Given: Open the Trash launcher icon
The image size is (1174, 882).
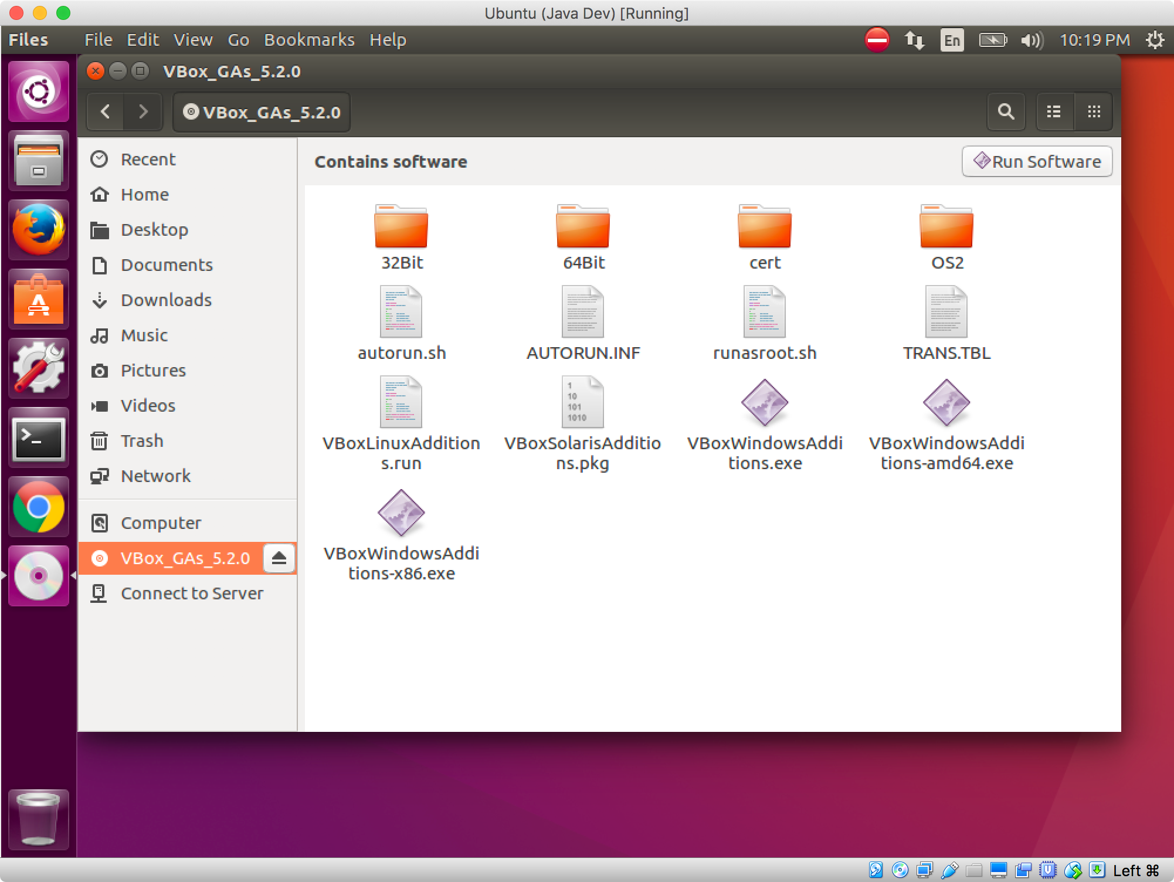Looking at the screenshot, I should (x=39, y=819).
